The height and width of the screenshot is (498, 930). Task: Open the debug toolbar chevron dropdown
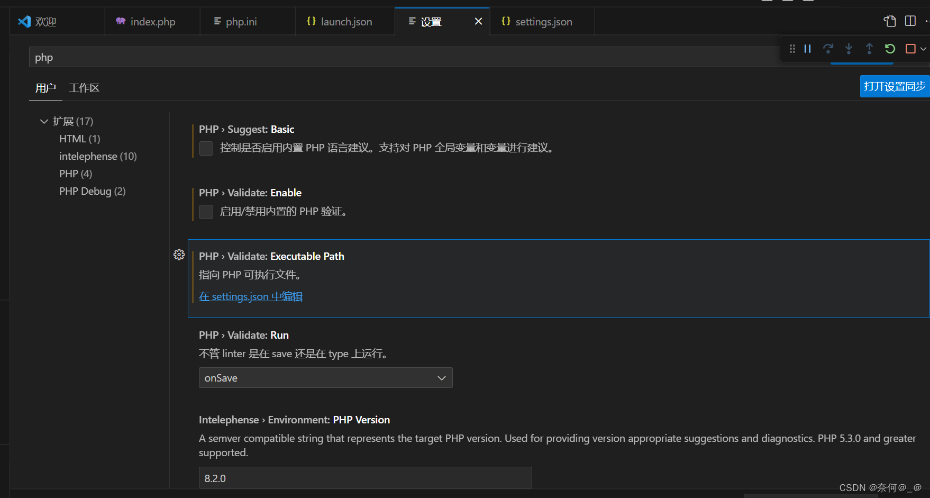924,49
